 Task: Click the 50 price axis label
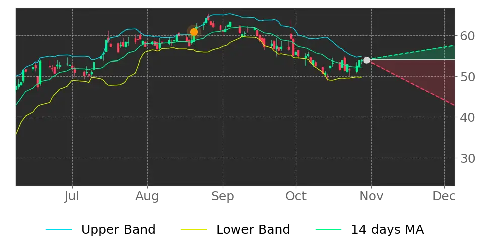(x=467, y=77)
